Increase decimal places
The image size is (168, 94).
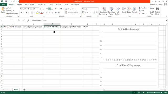pyautogui.click(x=94, y=13)
